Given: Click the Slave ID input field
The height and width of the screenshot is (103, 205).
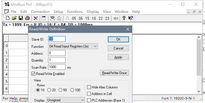Looking at the screenshot, I should [57, 39].
